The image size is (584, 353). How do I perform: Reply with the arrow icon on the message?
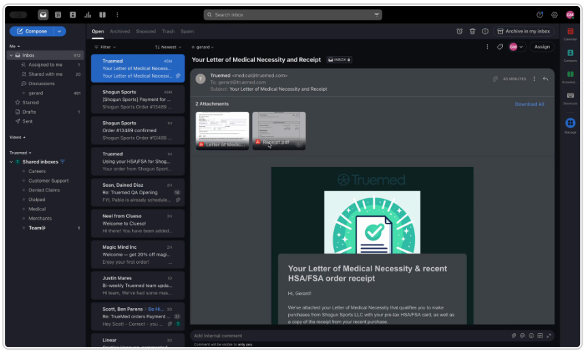pyautogui.click(x=545, y=79)
